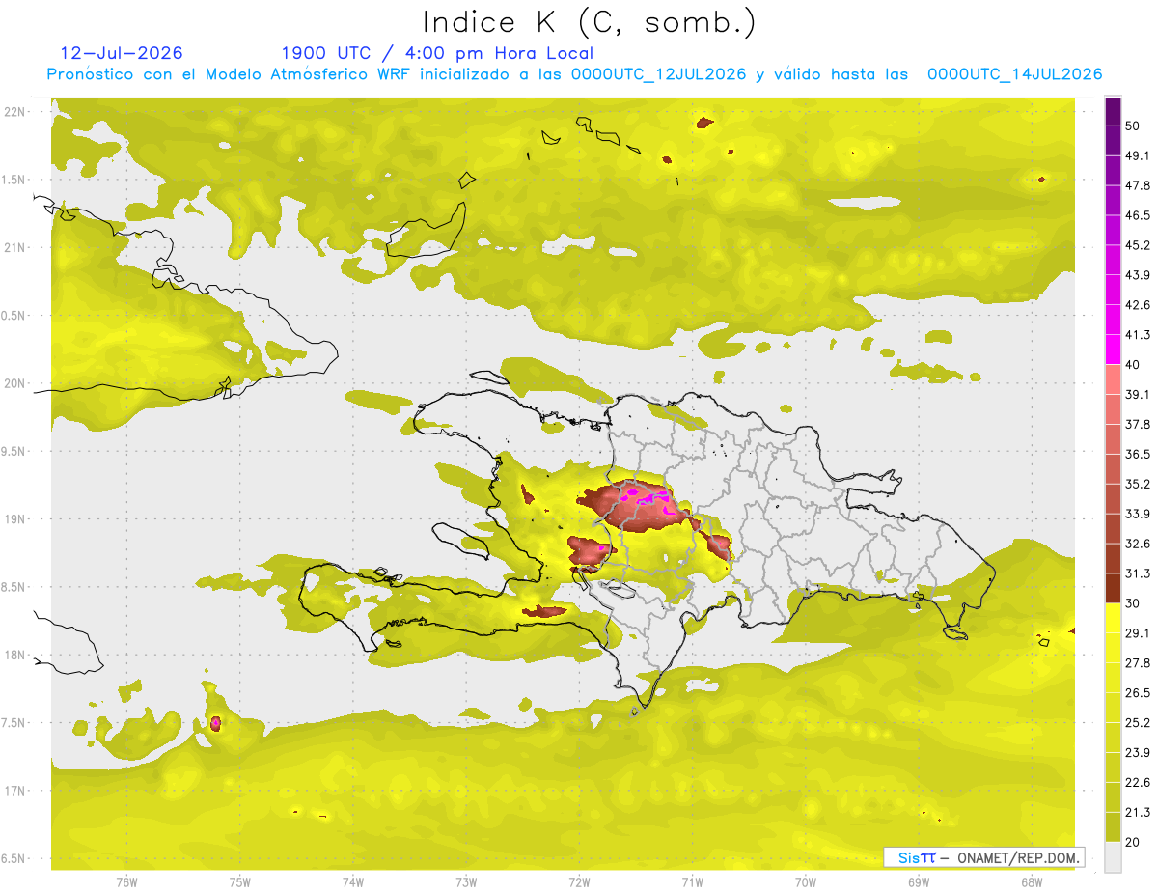Click the "46.5" color scale label
1158x895 pixels.
(x=1137, y=215)
